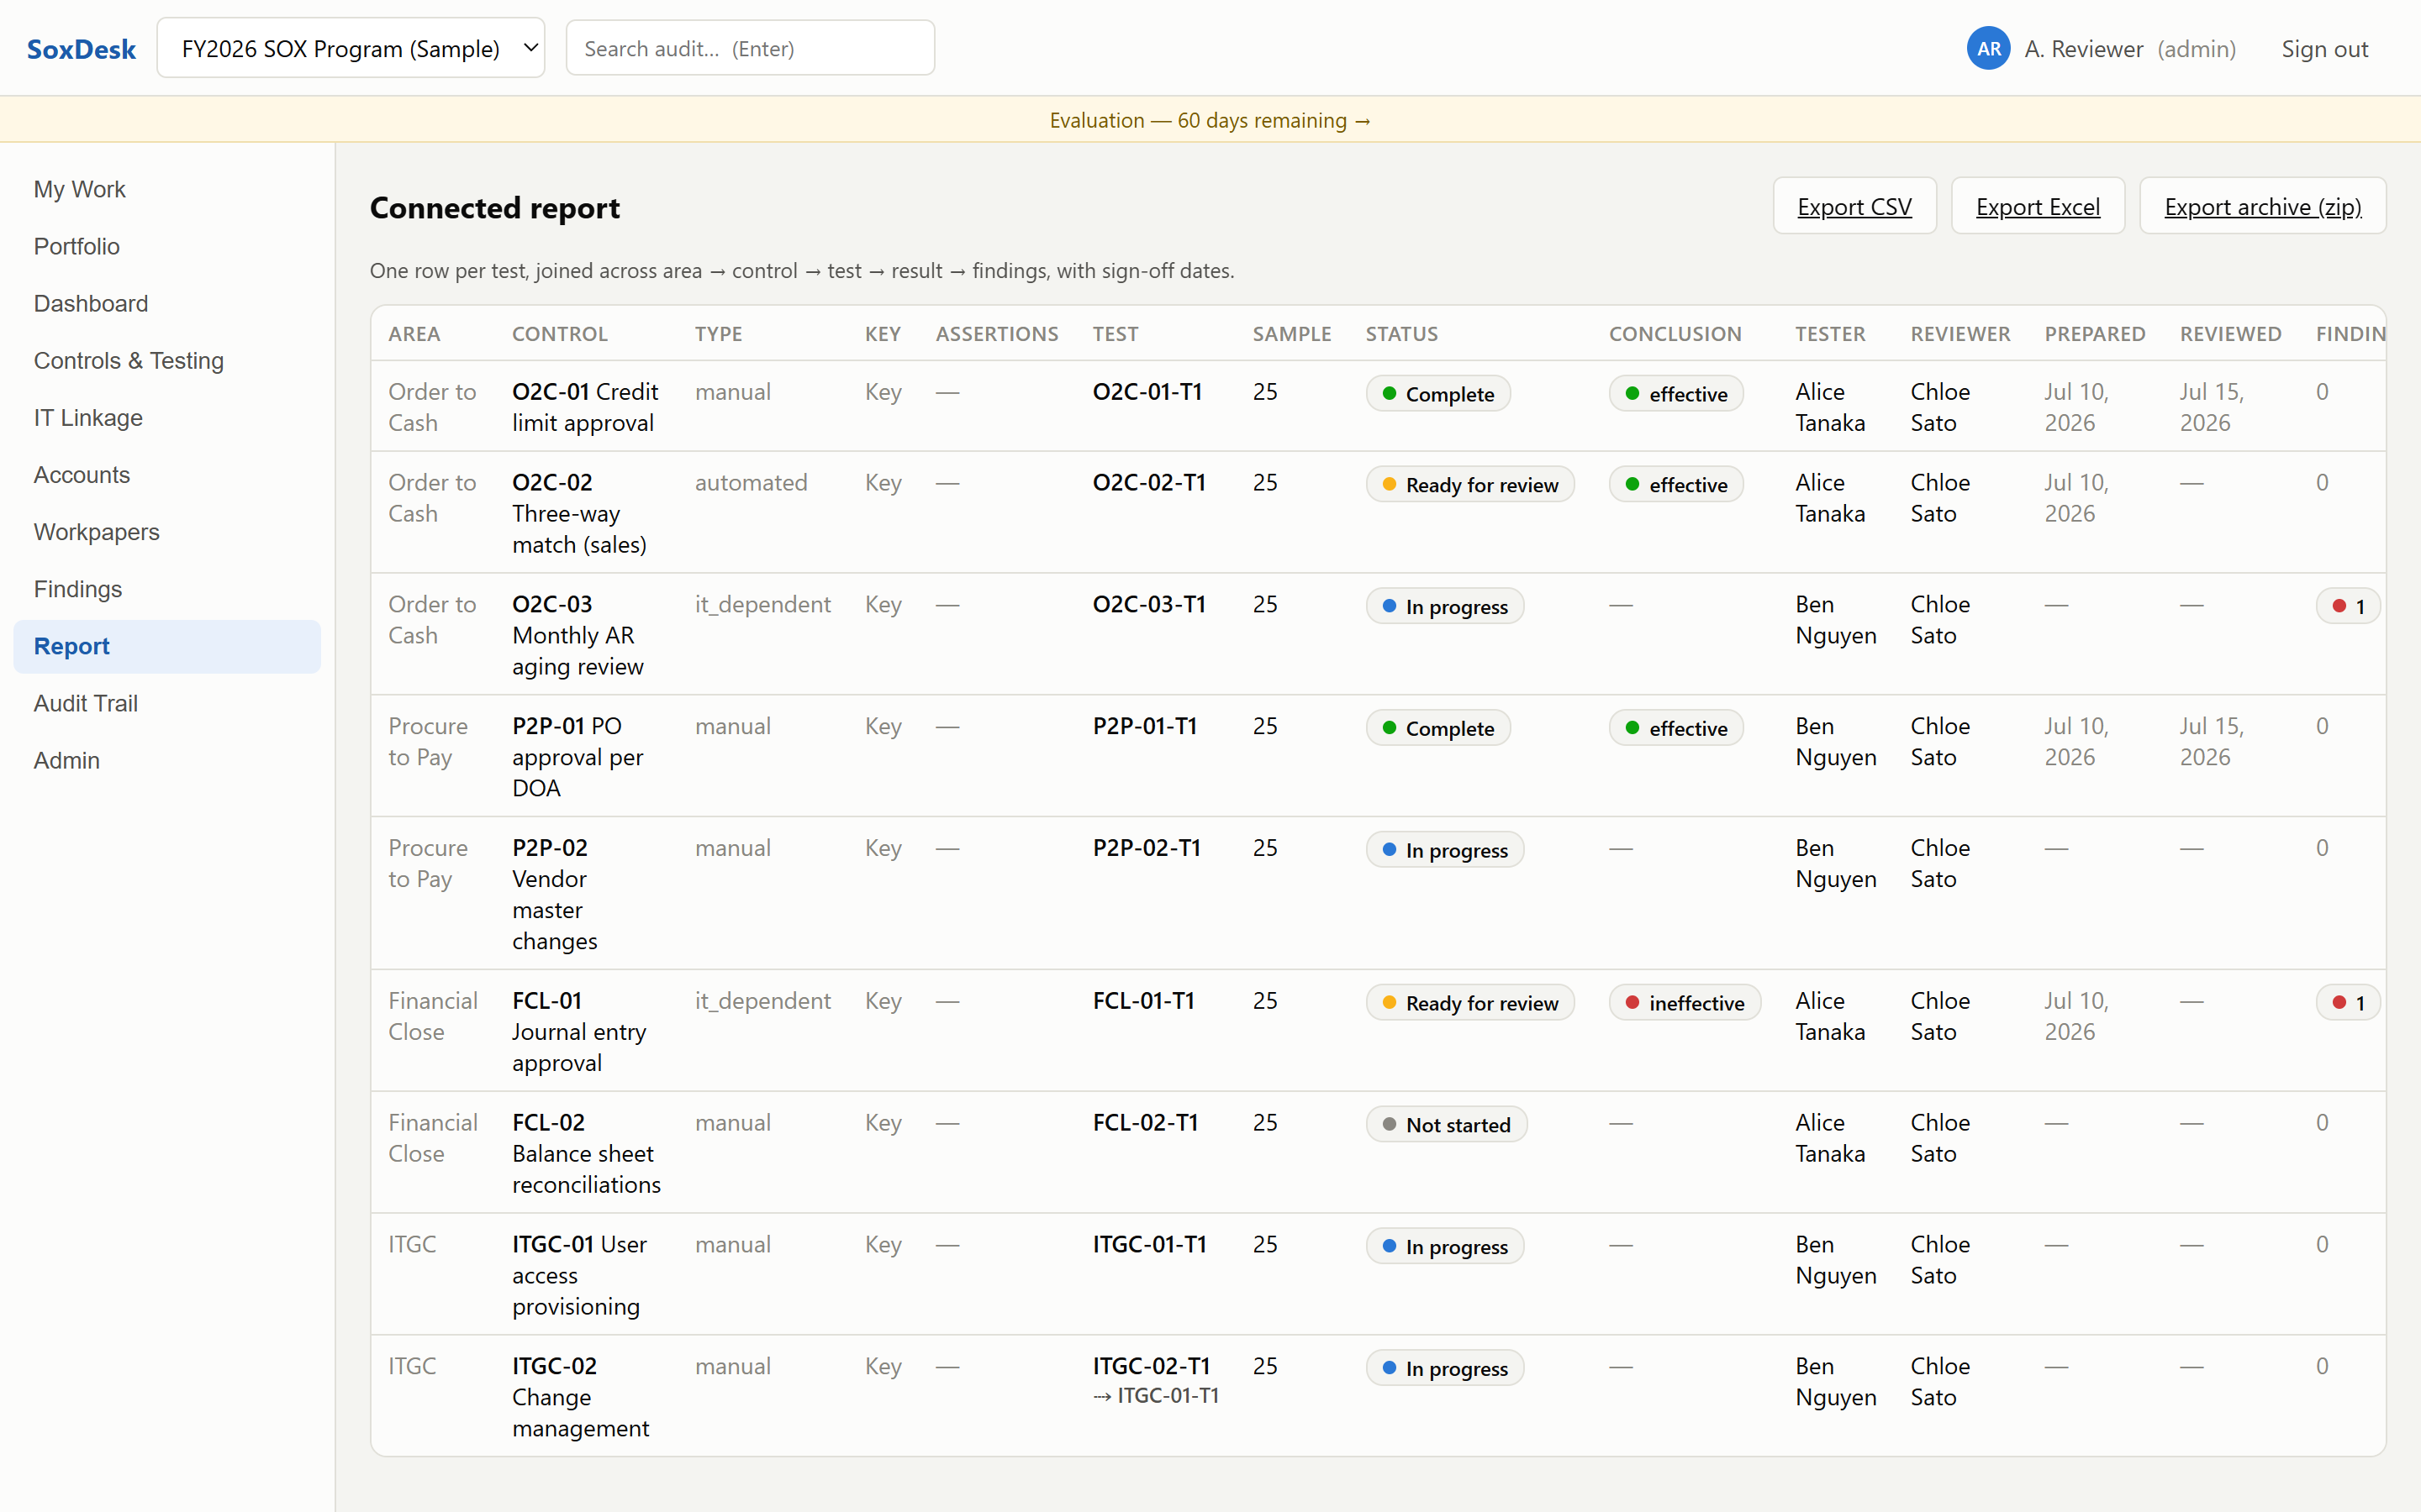
Task: Click ineffective conclusion badge for FCL-01-T1
Action: tap(1685, 1002)
